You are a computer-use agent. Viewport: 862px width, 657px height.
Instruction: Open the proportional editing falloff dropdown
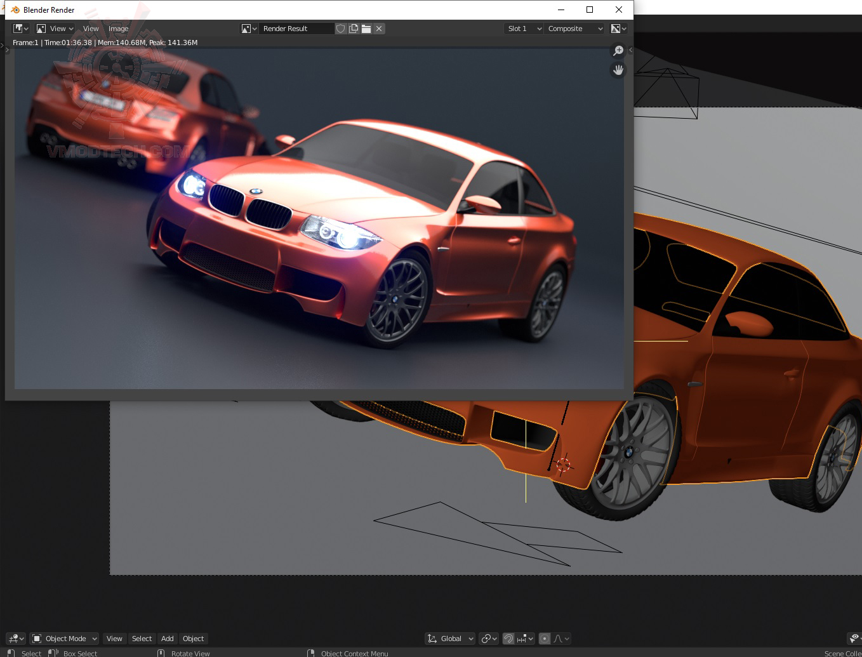point(561,639)
